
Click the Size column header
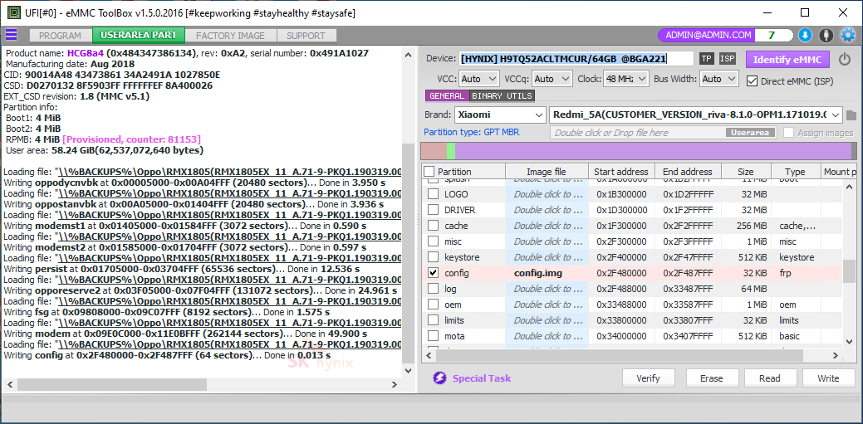[x=747, y=172]
